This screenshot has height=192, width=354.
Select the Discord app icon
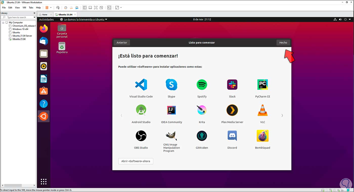coord(232,136)
